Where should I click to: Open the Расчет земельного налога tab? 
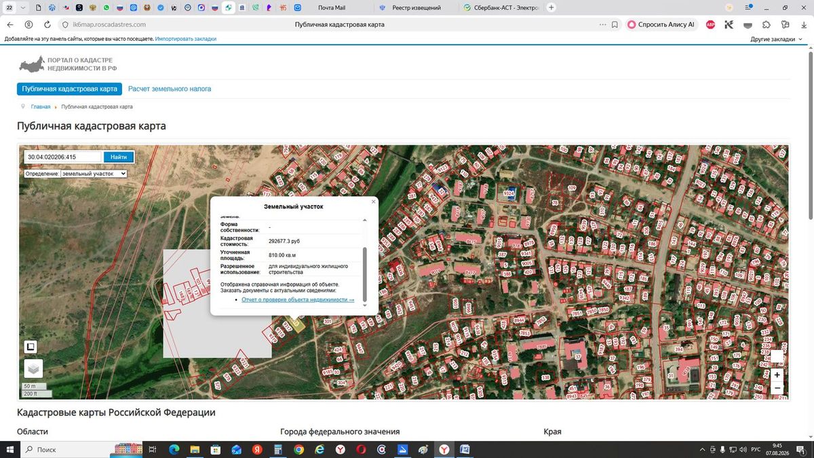tap(170, 89)
